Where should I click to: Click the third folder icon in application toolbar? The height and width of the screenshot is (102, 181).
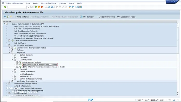[x=11, y=17]
